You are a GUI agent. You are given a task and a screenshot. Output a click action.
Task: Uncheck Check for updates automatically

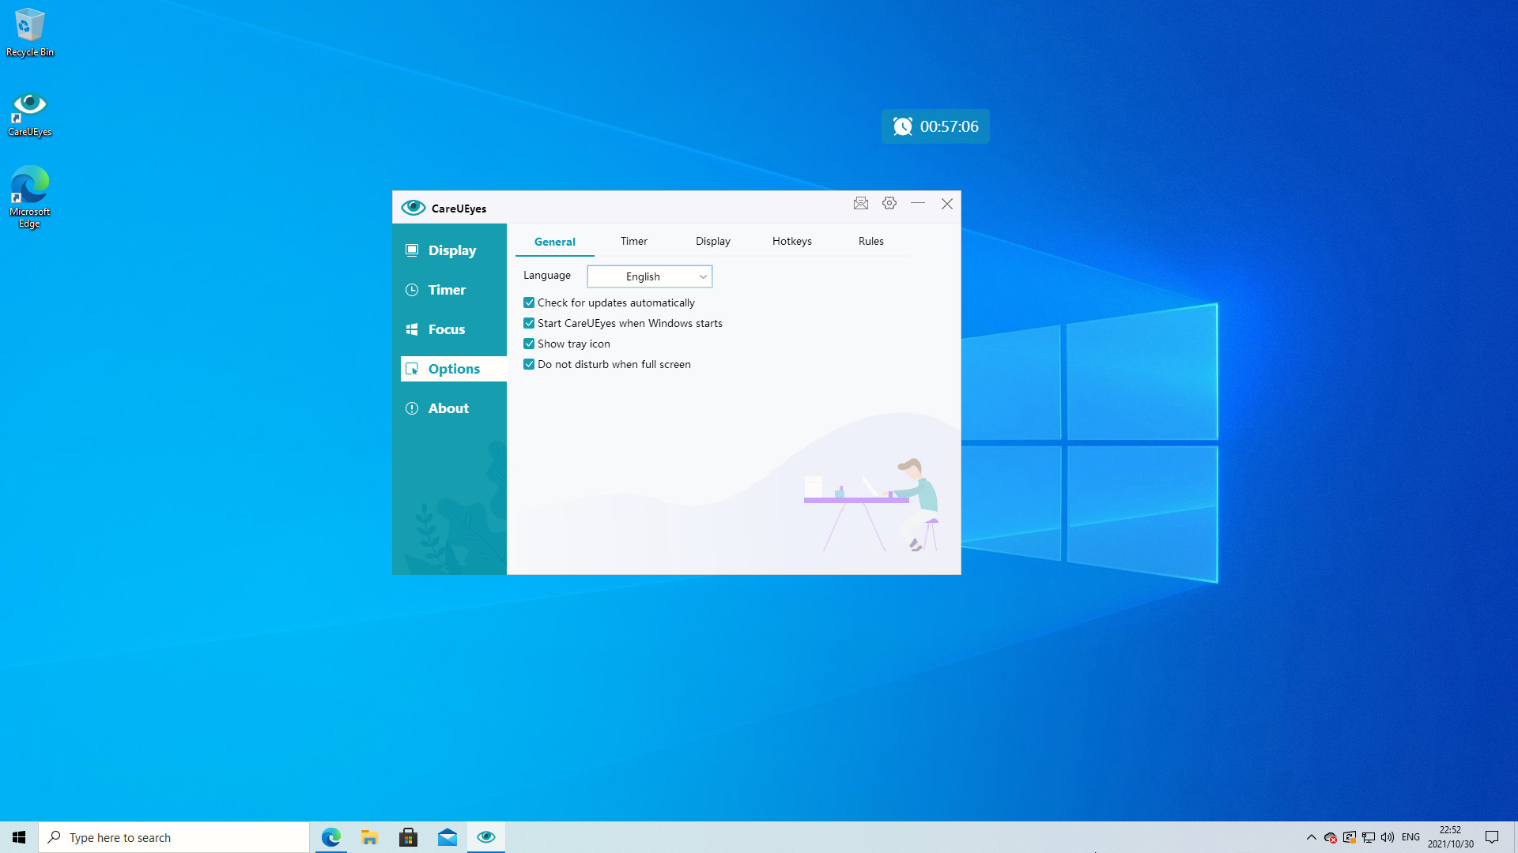tap(529, 302)
